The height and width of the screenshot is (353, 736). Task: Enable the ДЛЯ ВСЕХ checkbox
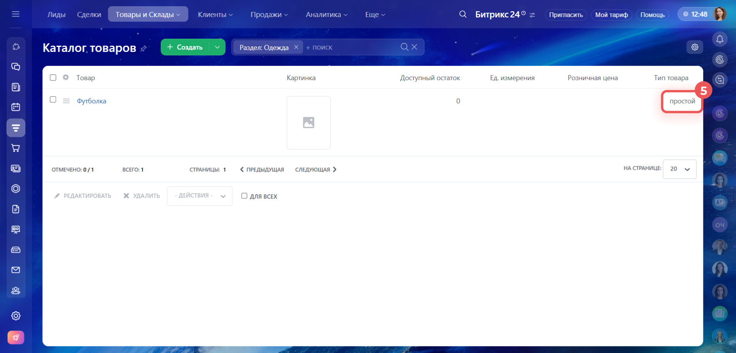[244, 196]
